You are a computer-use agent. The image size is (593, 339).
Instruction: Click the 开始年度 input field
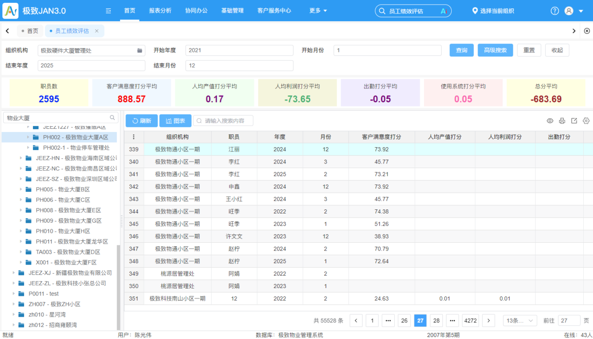click(240, 50)
